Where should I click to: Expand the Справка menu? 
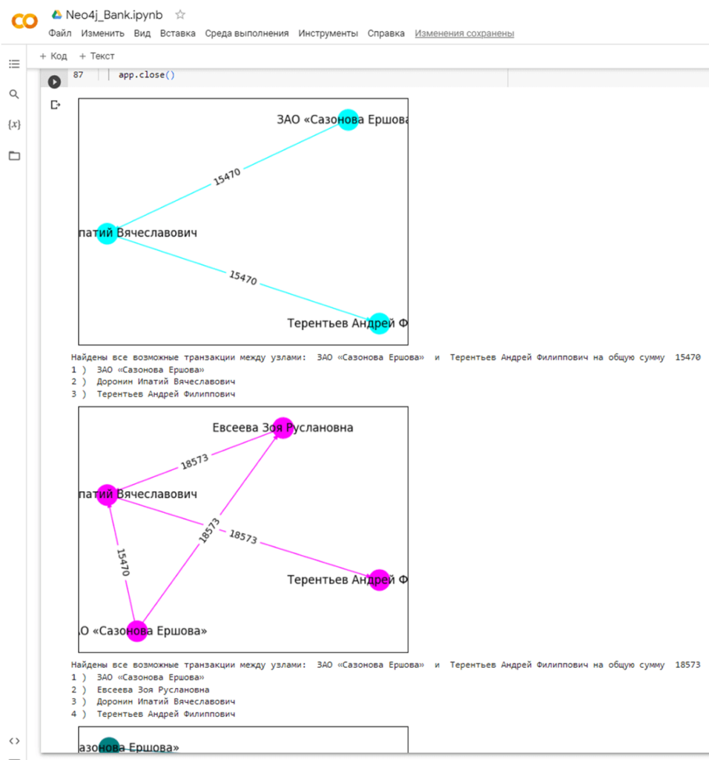tap(385, 33)
